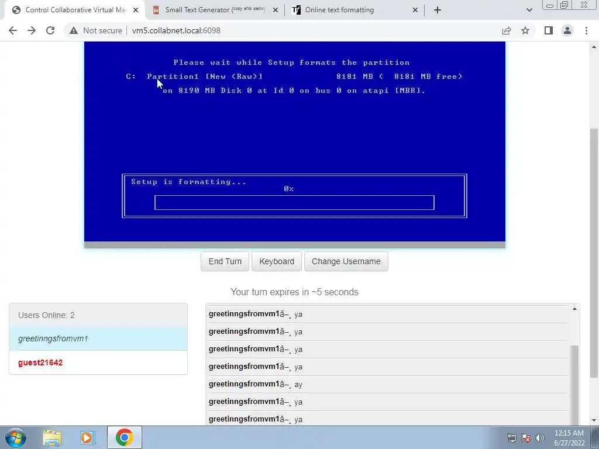599x449 pixels.
Task: Open the Windows Start menu
Action: click(16, 437)
